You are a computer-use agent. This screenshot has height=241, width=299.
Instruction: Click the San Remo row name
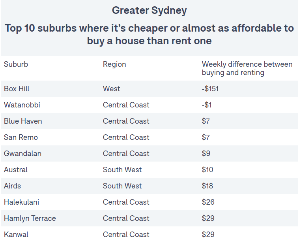21,137
